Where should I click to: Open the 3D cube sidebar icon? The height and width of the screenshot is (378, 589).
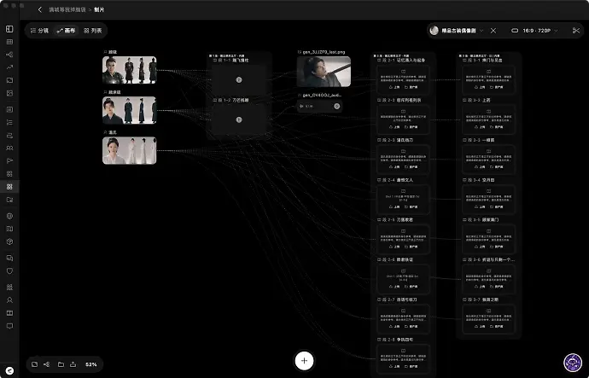pyautogui.click(x=9, y=241)
